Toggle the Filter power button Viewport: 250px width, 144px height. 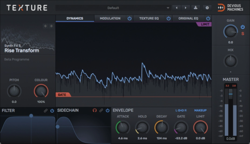(52, 110)
